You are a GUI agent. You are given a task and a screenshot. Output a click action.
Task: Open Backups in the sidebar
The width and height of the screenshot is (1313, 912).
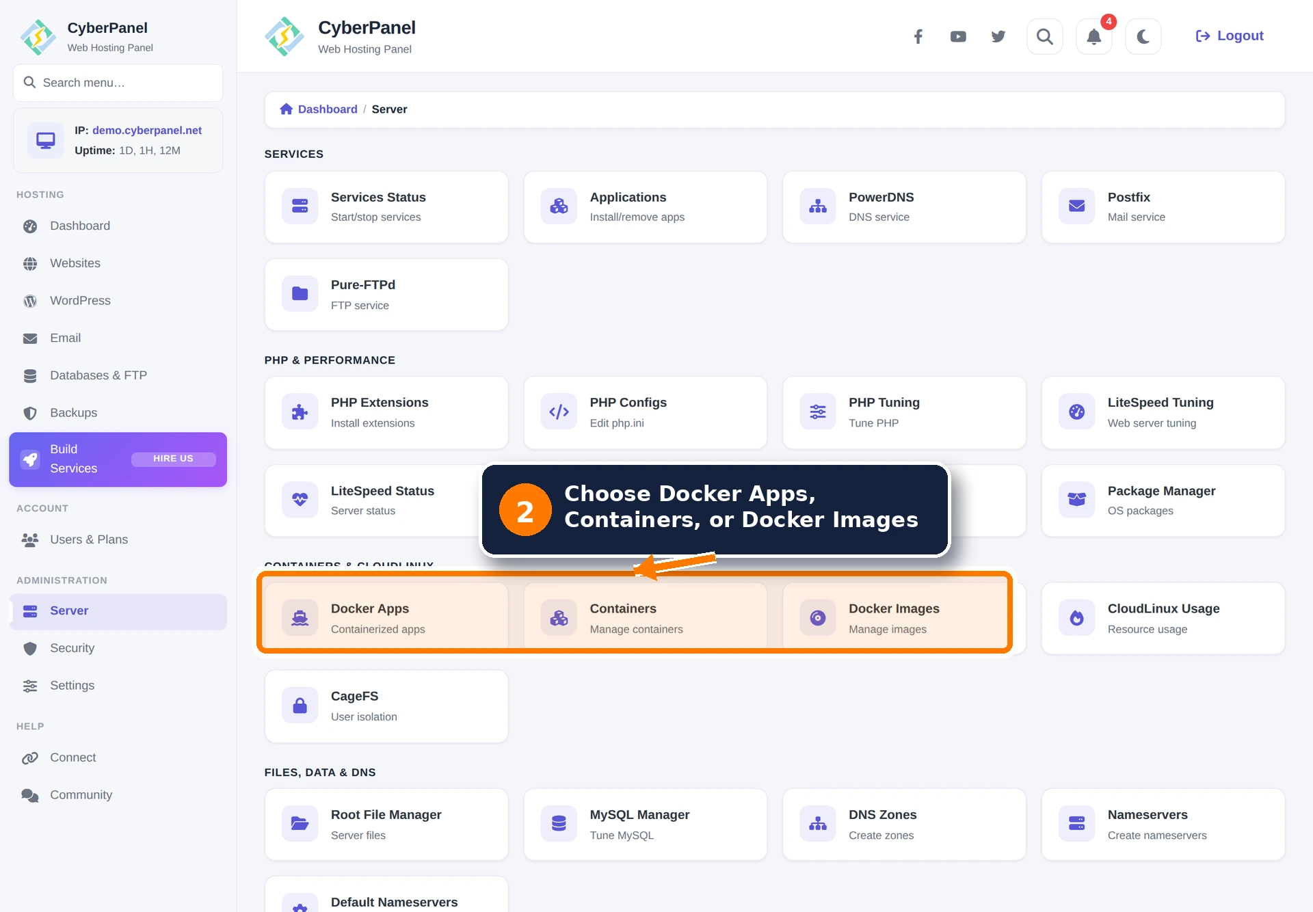point(118,413)
